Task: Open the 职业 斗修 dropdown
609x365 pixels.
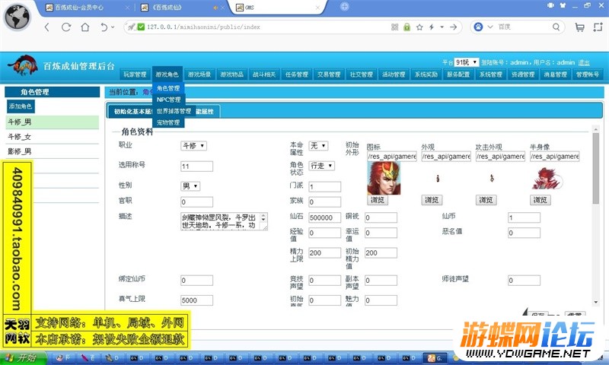Action: point(193,146)
